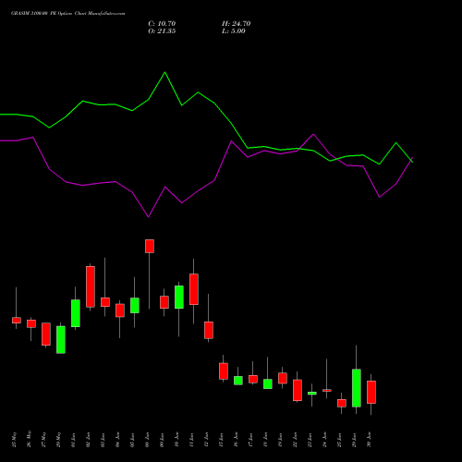Image resolution: width=462 pixels, height=462 pixels.
Task: Click the '10 Jun' date label
Action: click(x=176, y=440)
